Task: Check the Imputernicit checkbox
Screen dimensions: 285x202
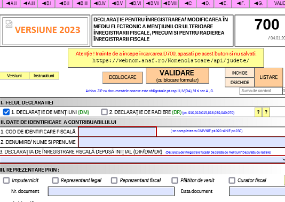Action: [6, 180]
